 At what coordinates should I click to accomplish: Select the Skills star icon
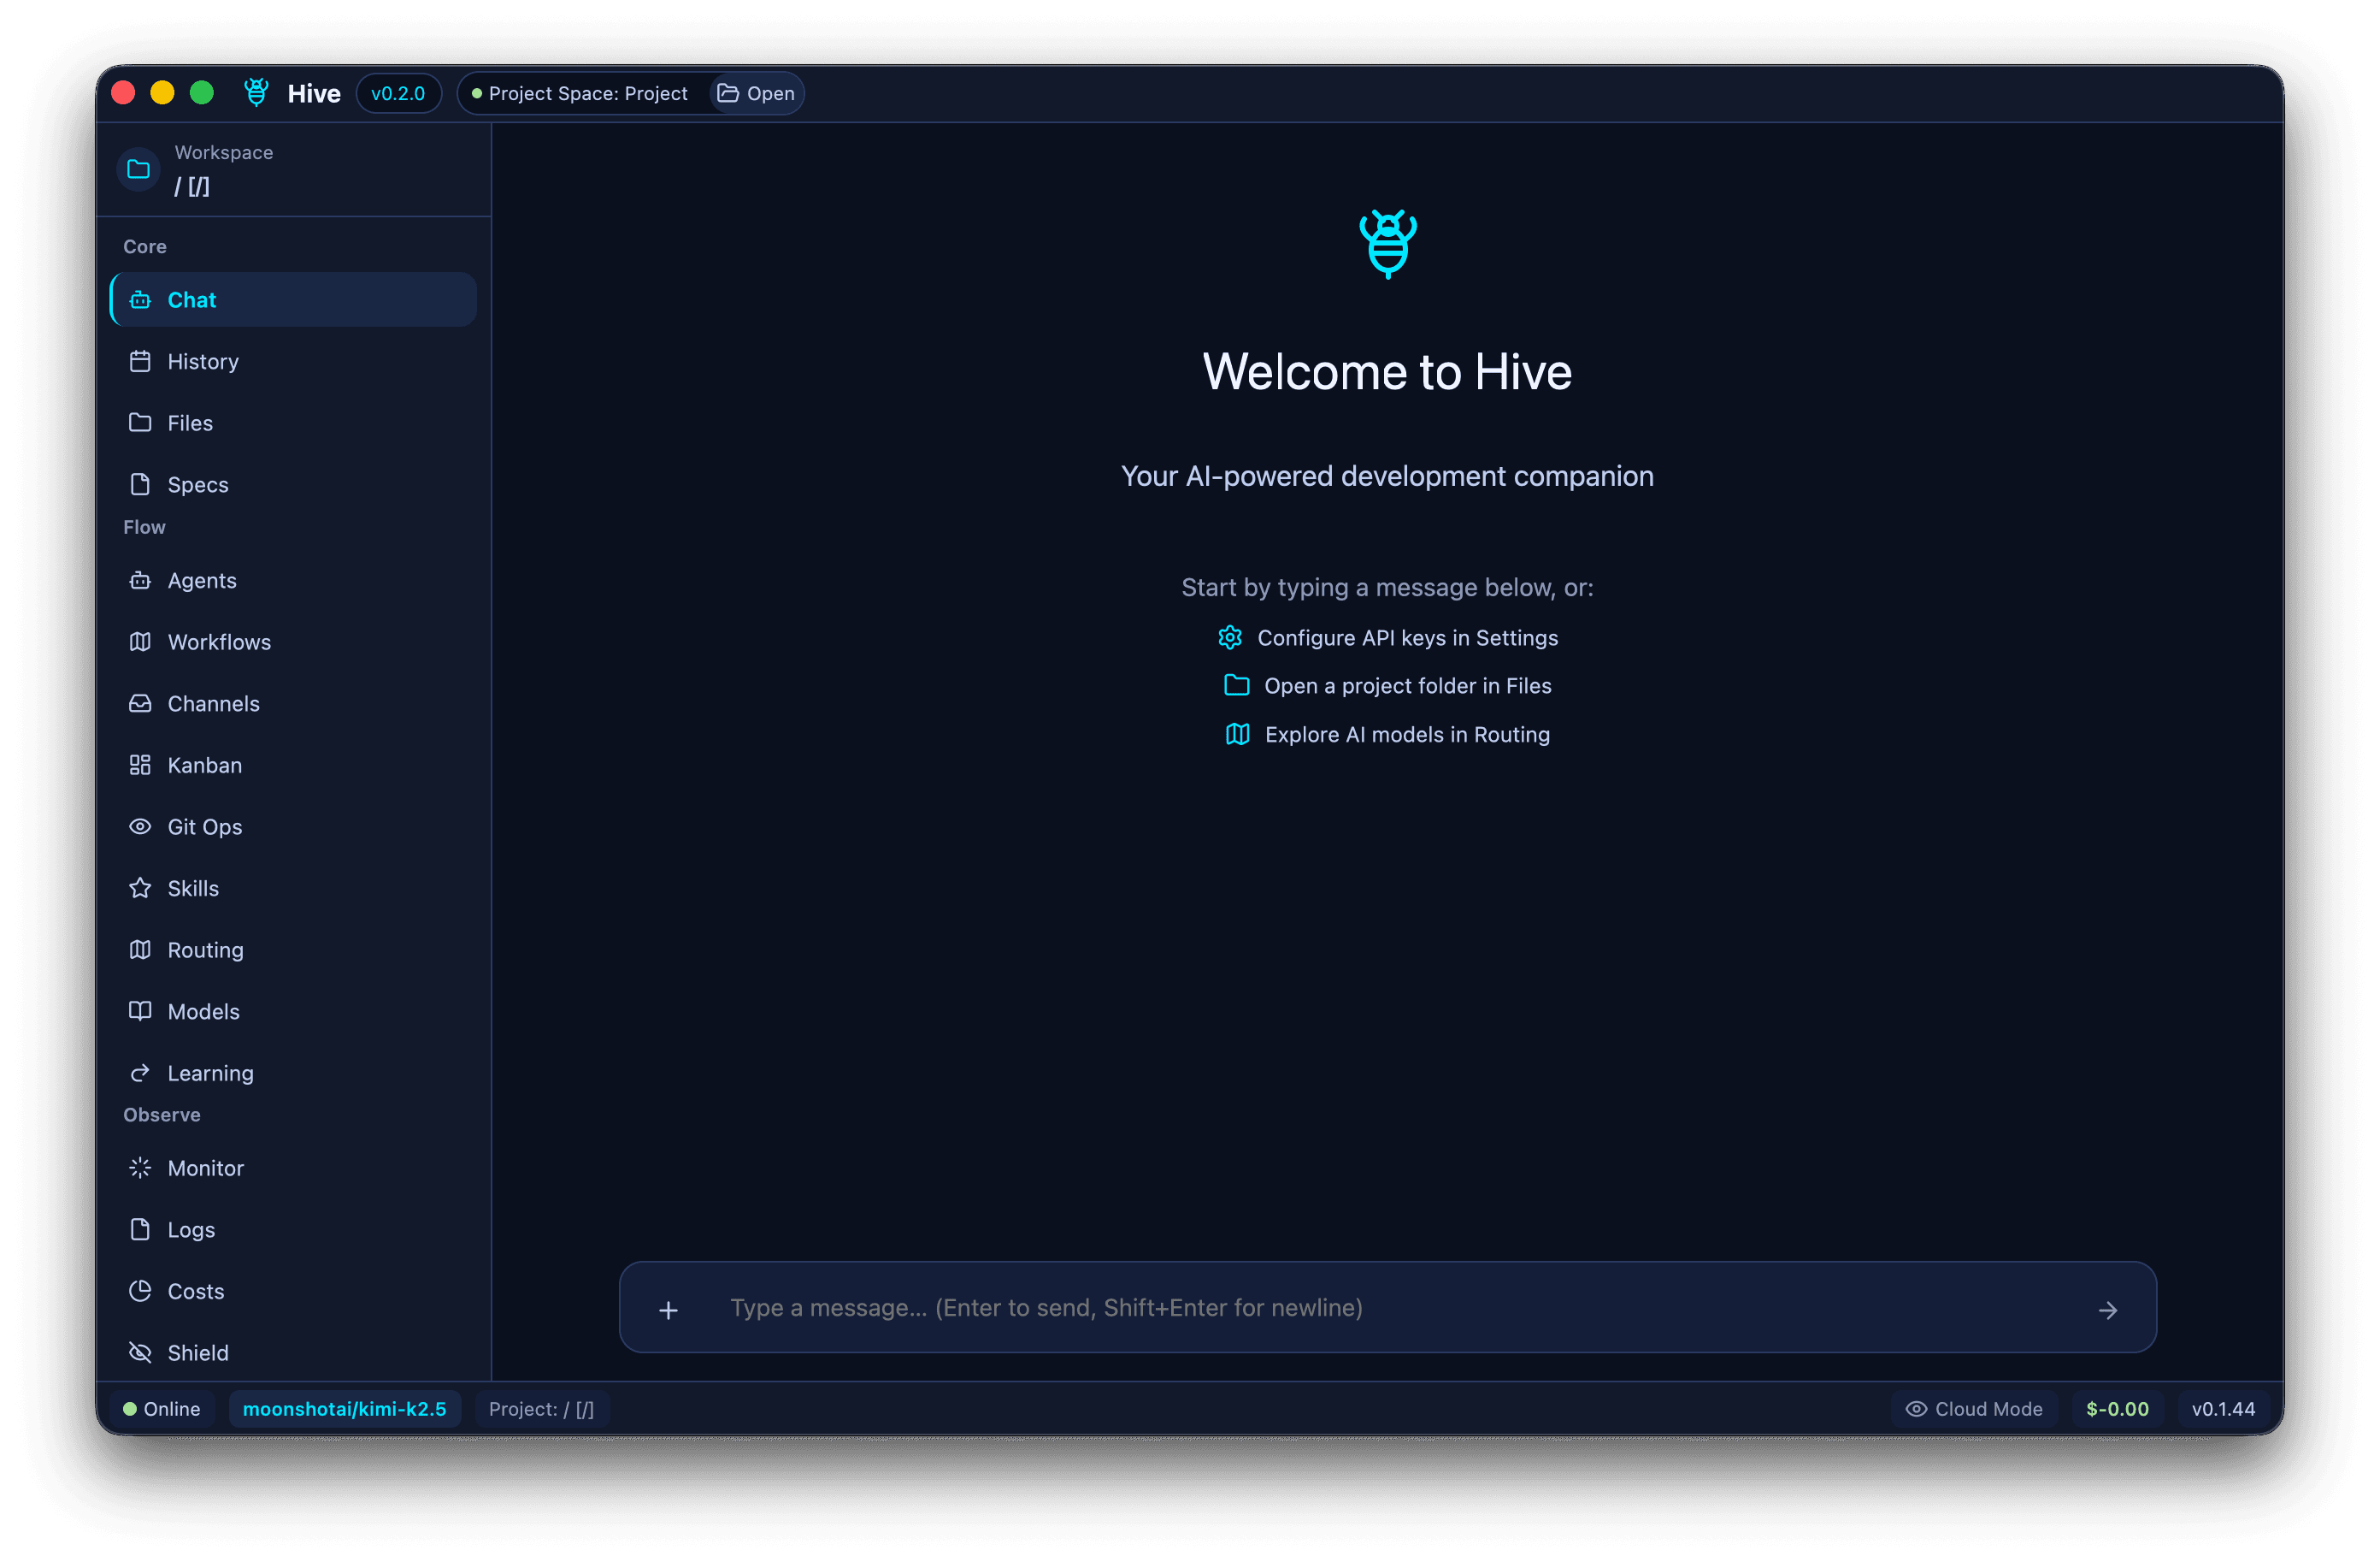[x=141, y=888]
